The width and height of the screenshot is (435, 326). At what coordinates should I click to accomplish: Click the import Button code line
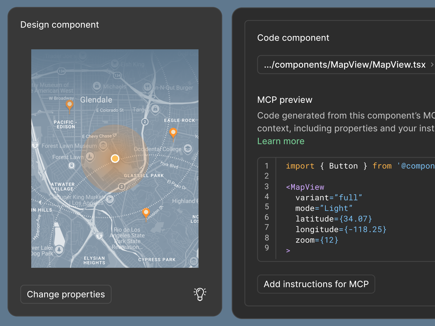[360, 166]
